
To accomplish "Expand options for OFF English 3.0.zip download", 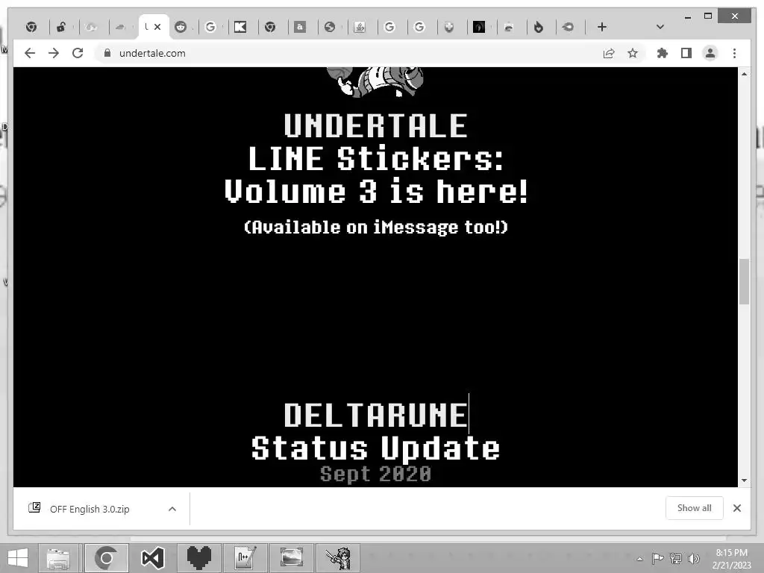I will coord(172,509).
